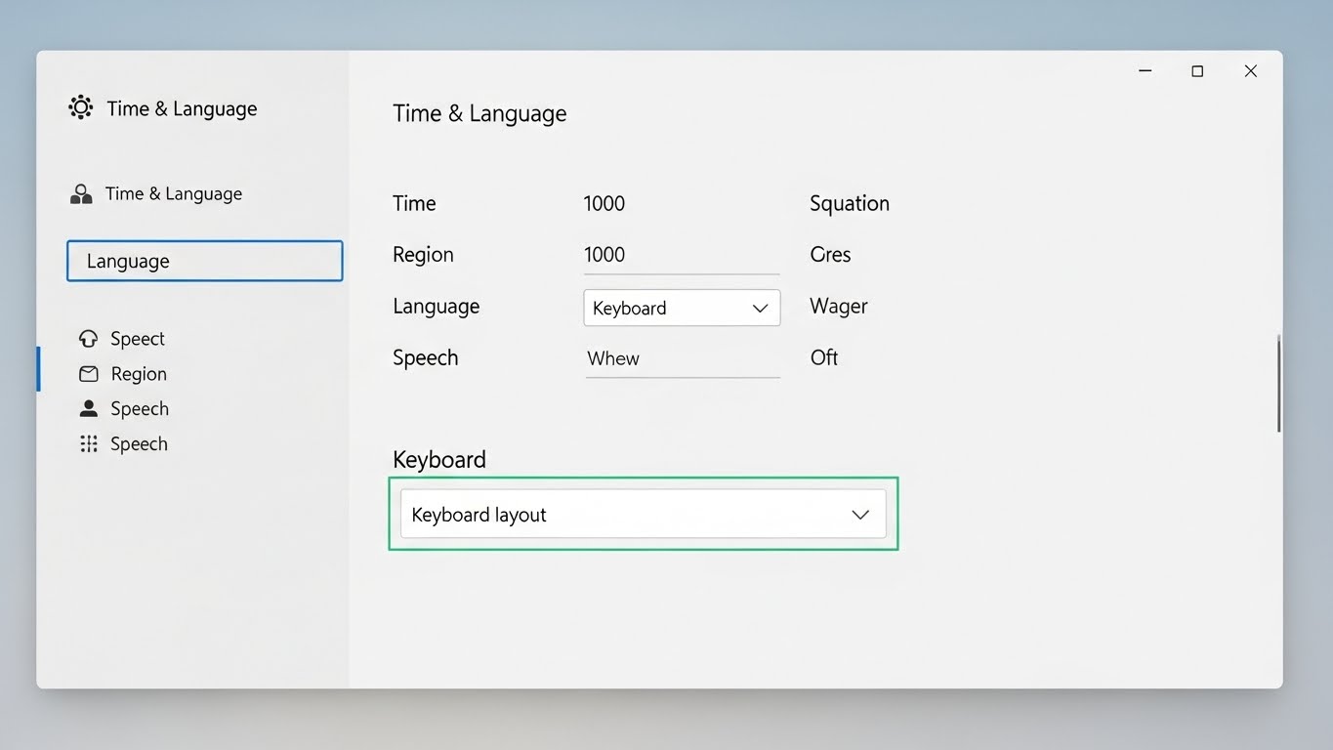Maximize the Time & Language window
The height and width of the screenshot is (750, 1333).
click(1197, 71)
